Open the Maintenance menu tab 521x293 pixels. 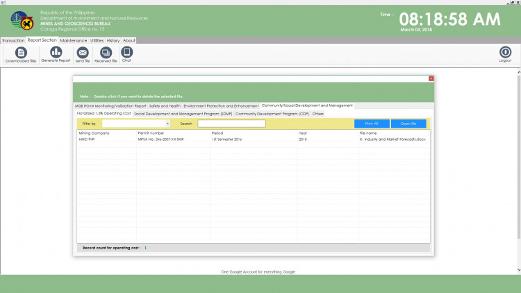pos(74,40)
